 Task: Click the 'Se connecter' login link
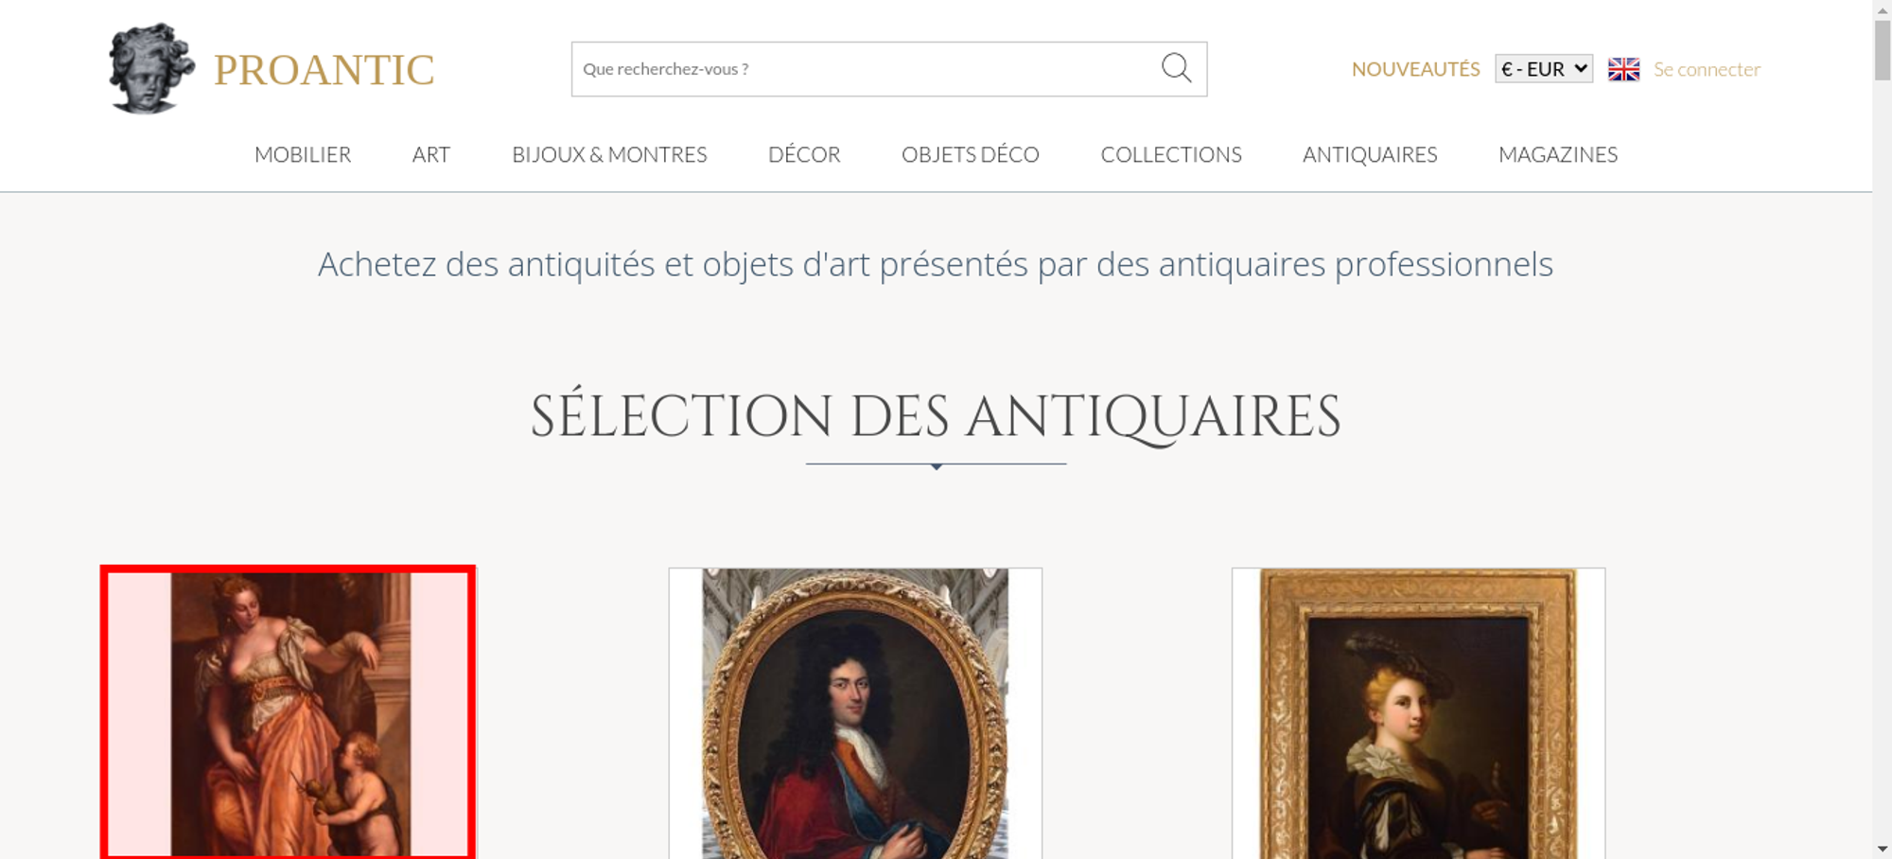point(1707,69)
